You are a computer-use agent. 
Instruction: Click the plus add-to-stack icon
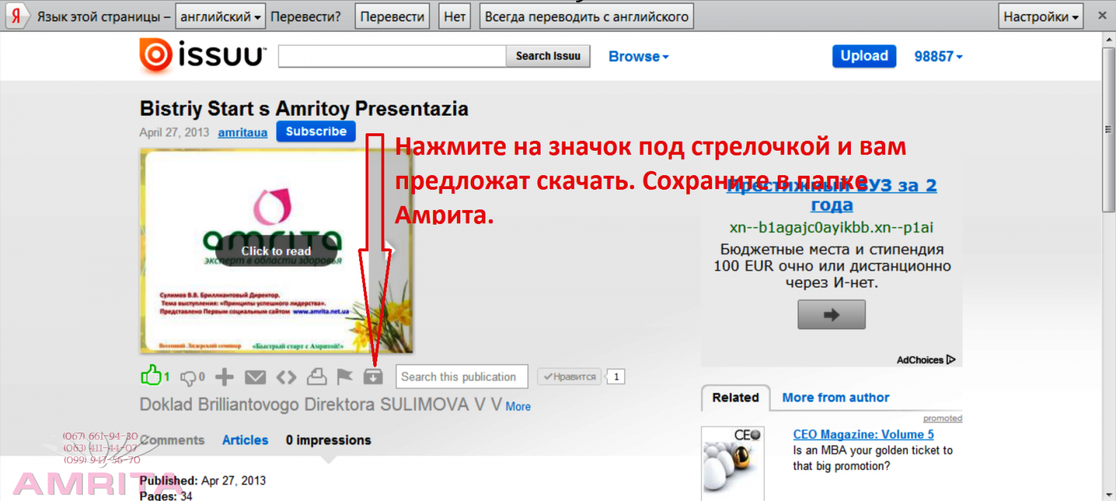[x=224, y=377]
